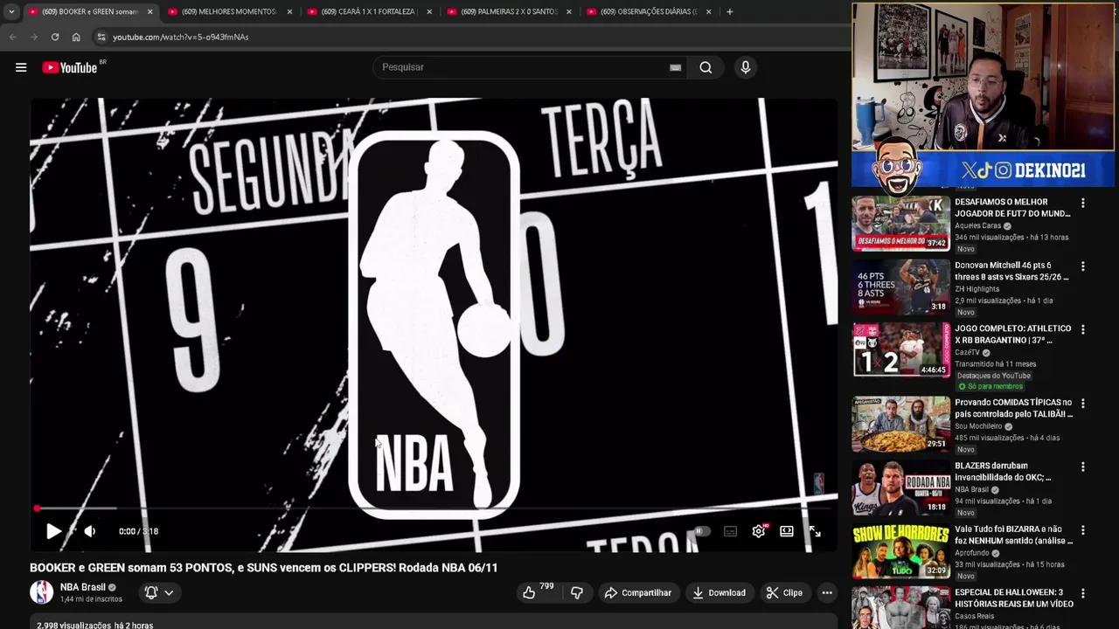Open options menu for BLAZERS derrubam video
1119x629 pixels.
click(x=1082, y=467)
